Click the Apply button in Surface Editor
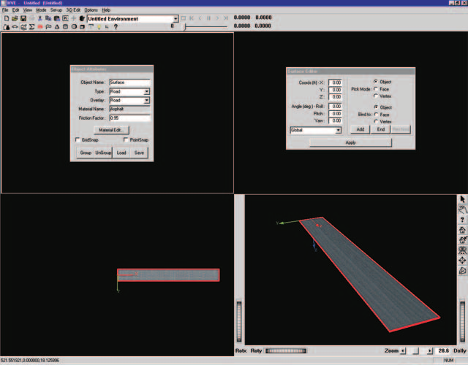The height and width of the screenshot is (365, 468). tap(351, 143)
